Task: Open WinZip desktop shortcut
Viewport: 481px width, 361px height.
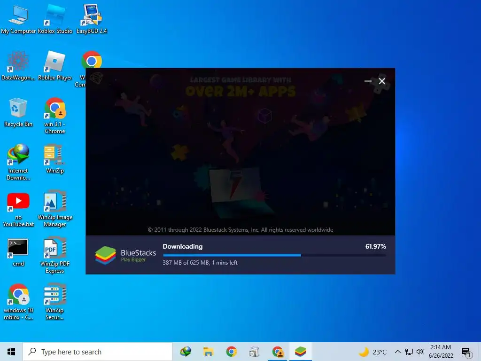Action: pos(55,159)
